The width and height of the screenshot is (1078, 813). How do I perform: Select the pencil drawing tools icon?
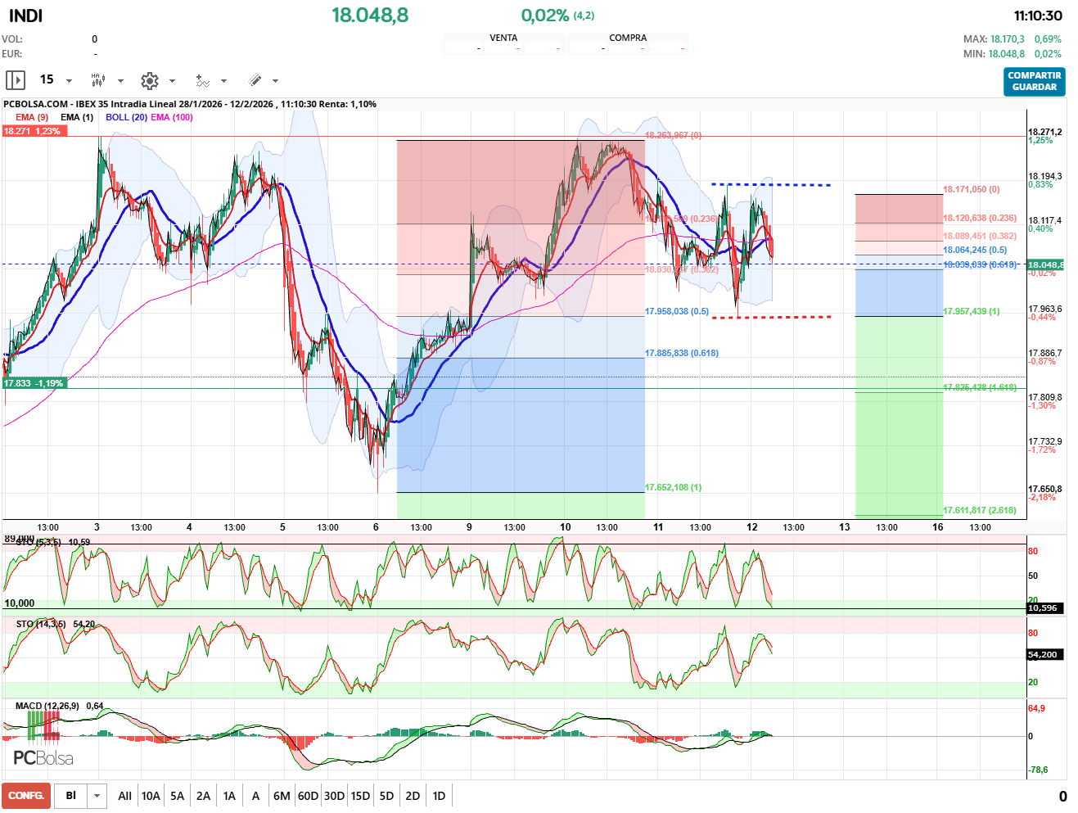click(255, 80)
